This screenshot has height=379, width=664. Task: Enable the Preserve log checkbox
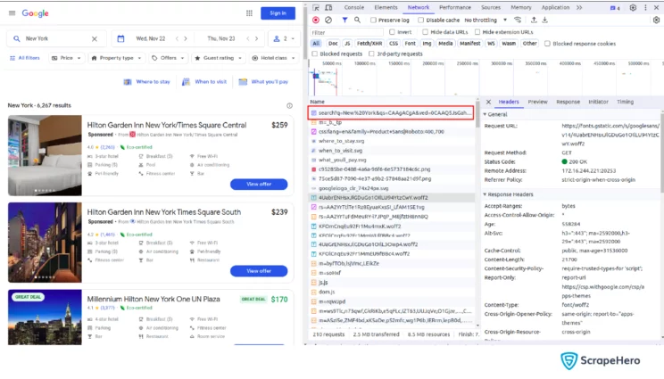point(373,20)
